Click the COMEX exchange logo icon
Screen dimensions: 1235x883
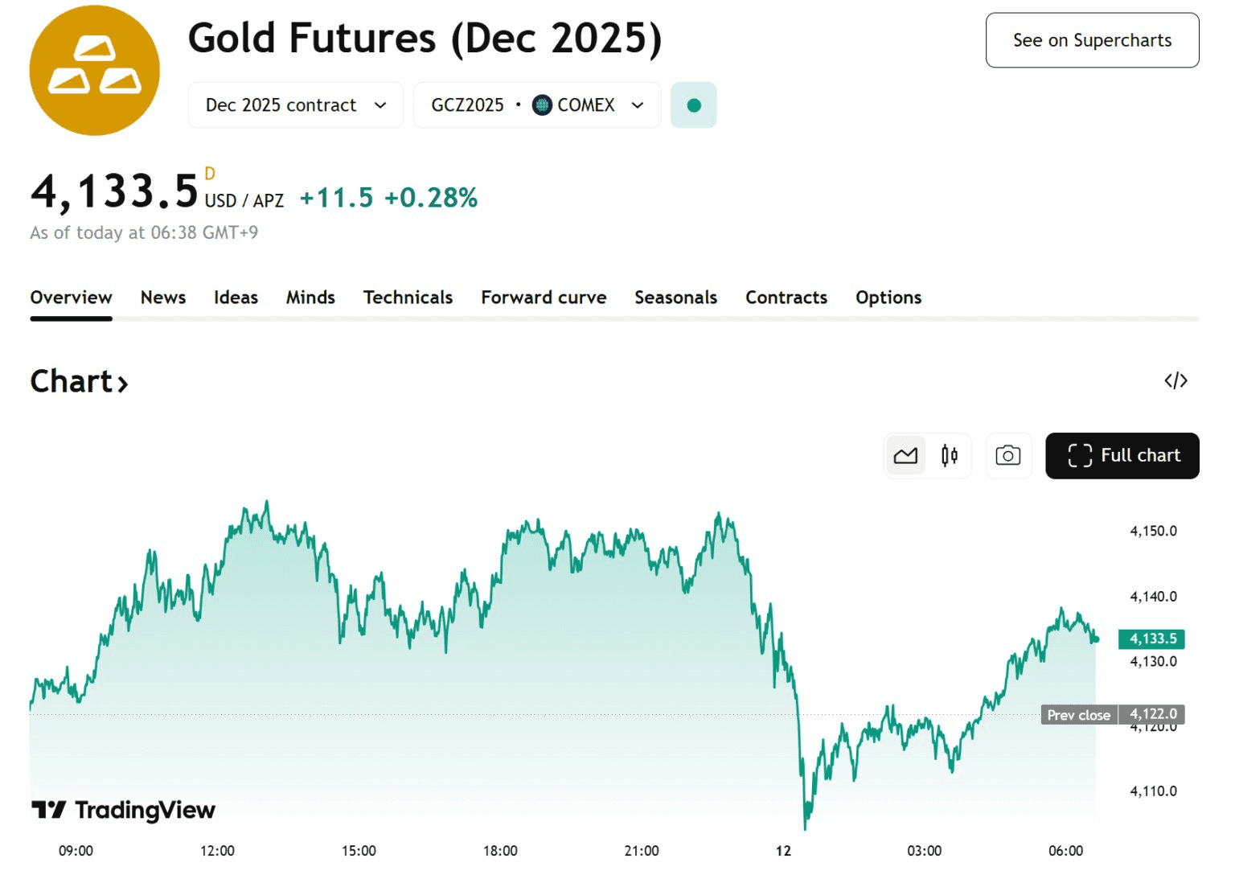point(543,105)
